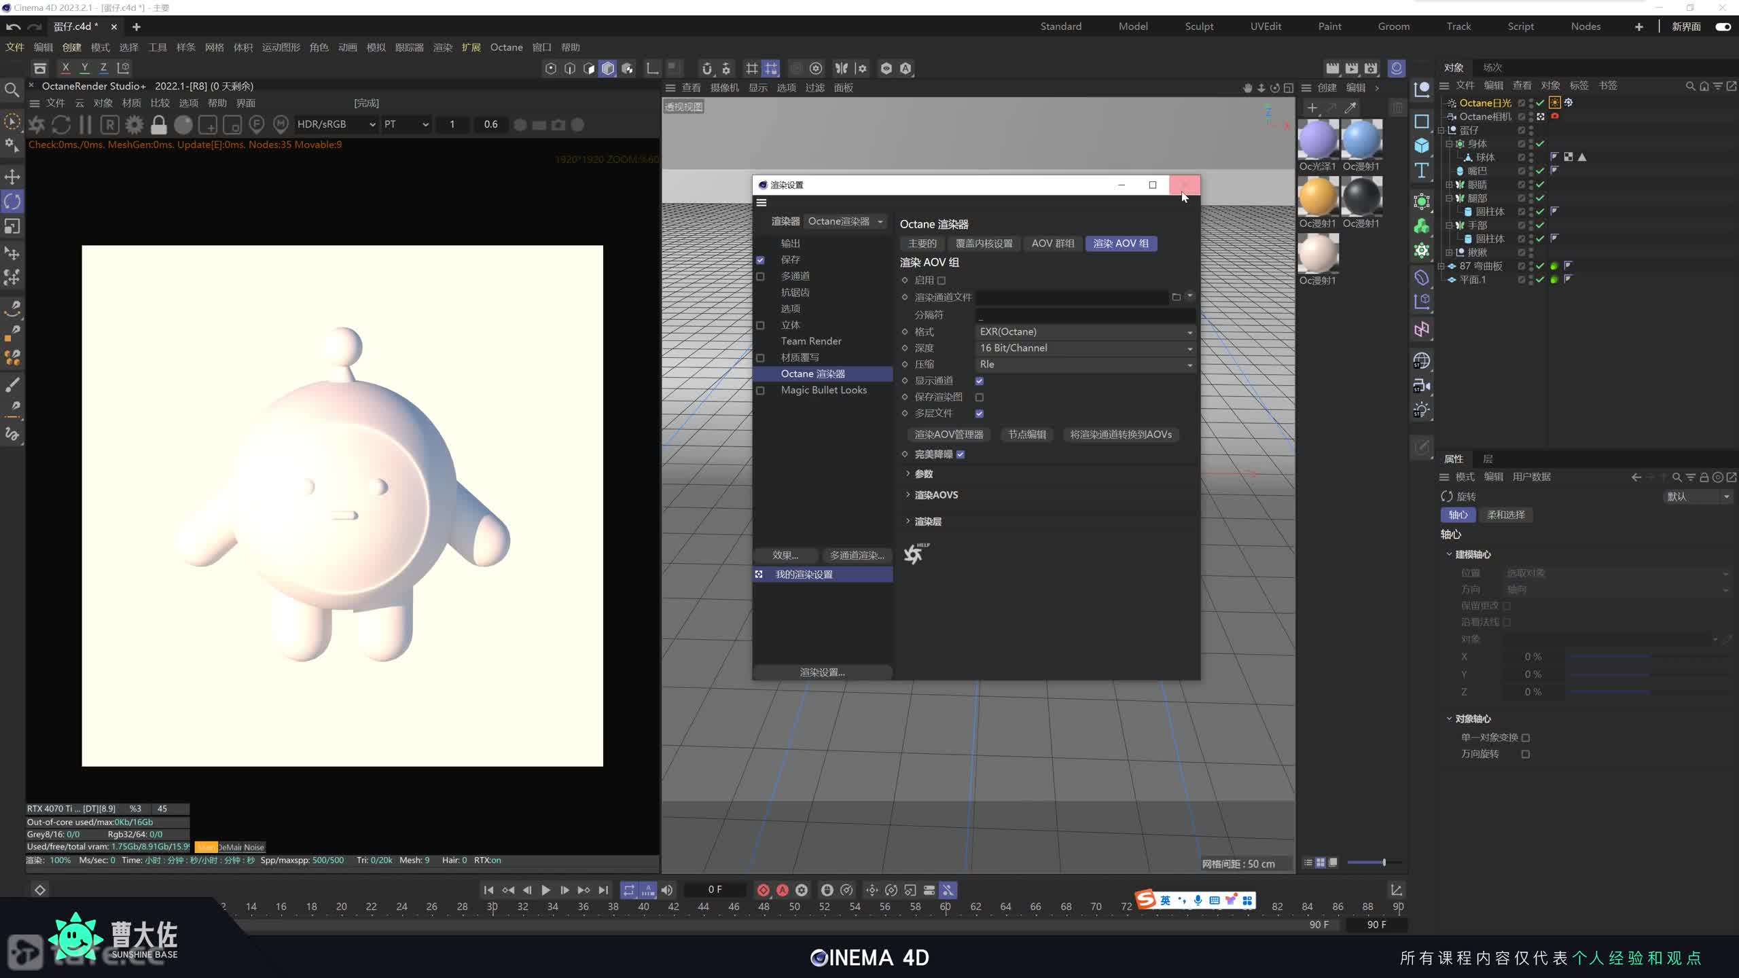1739x978 pixels.
Task: Click the 渲染AOV管理器 button
Action: pos(948,435)
